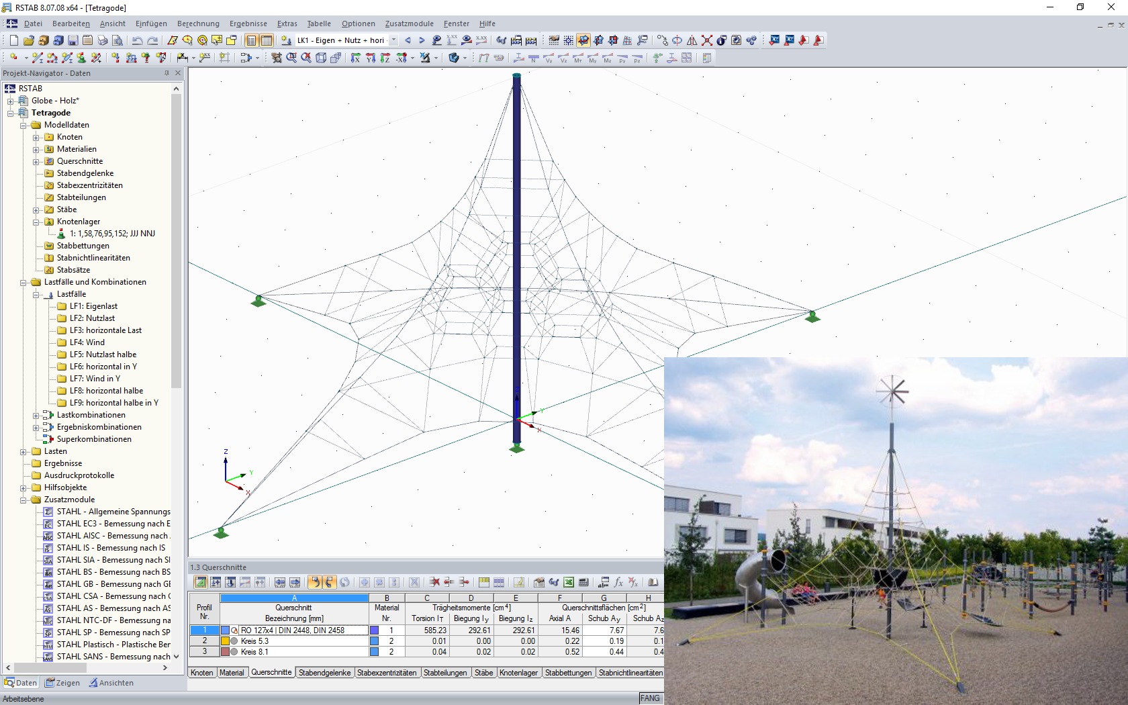Expand the Knoten tree node

pyautogui.click(x=37, y=136)
